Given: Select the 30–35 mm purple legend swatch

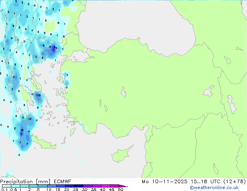Looking at the screenshot, I should tap(88, 186).
